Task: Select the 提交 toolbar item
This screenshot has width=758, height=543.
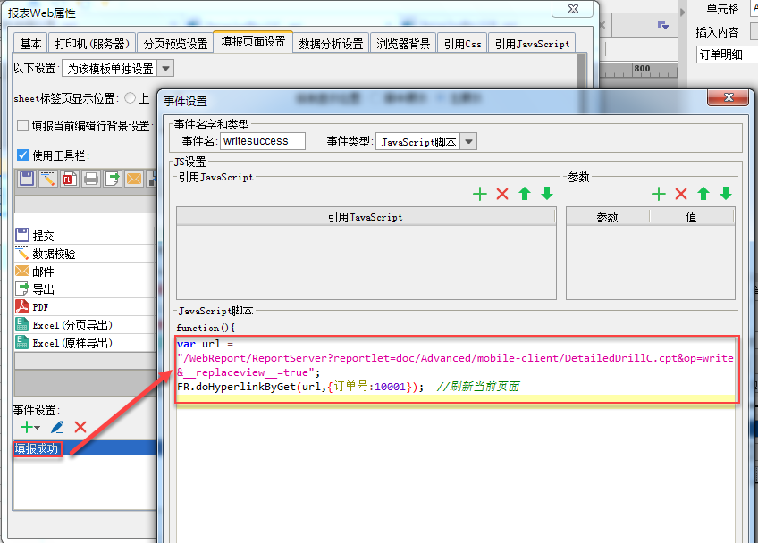Action: (x=85, y=235)
